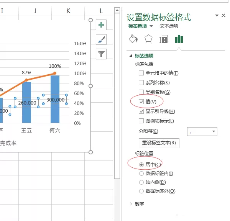The height and width of the screenshot is (221, 230).
Task: Click the 何六 category axis label
Action: 55,130
